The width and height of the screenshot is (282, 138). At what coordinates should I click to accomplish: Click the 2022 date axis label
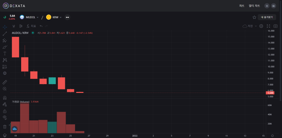[x=135, y=136]
